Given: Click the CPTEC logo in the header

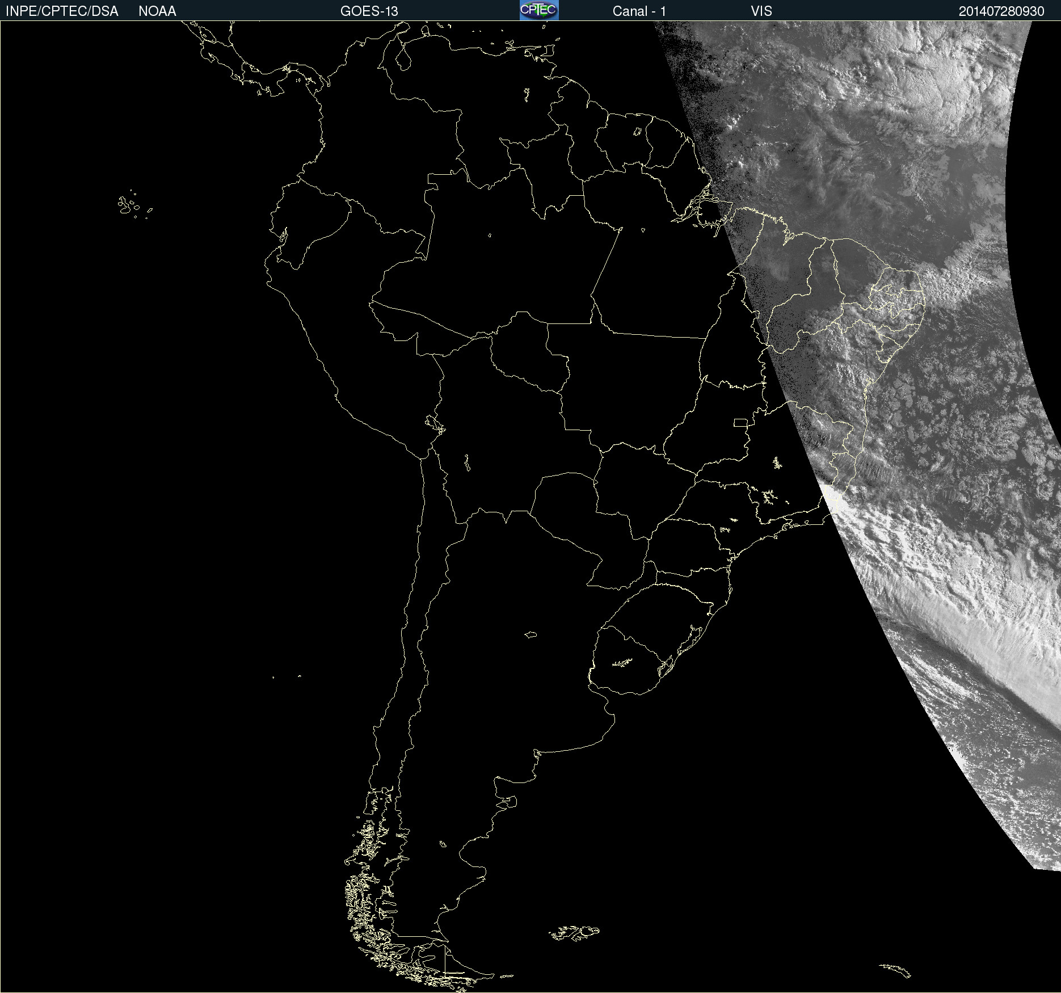Looking at the screenshot, I should tap(538, 10).
